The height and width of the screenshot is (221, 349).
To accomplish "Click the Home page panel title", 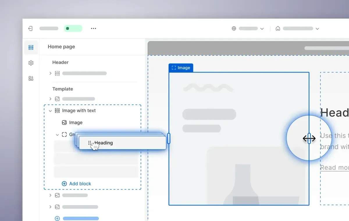I will pos(61,47).
